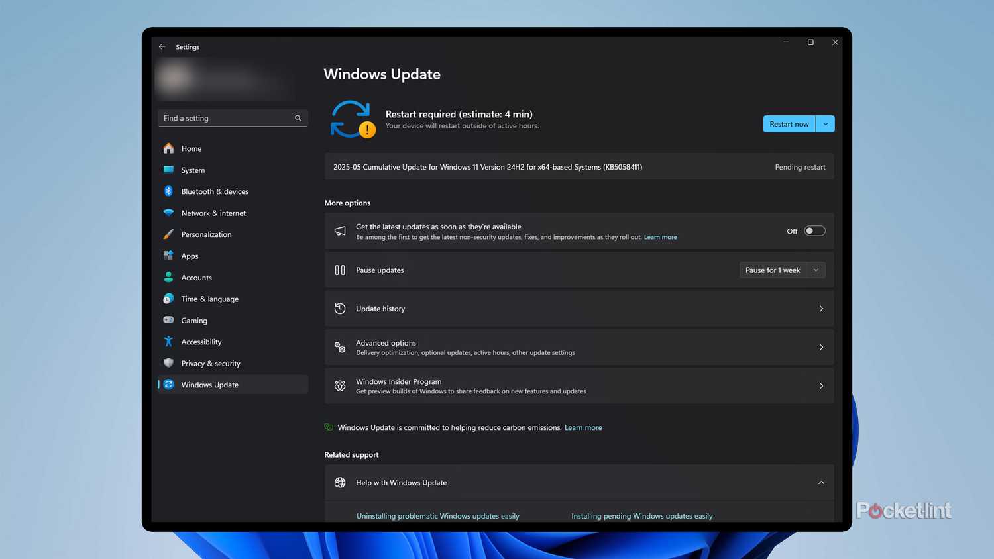Click the Network & internet globe icon
This screenshot has width=994, height=559.
(x=168, y=213)
